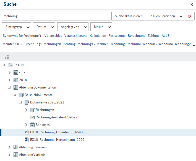Image resolution: width=196 pixels, height=161 pixels.
Task: Click the Kalkulation synonym link
Action: (98, 36)
